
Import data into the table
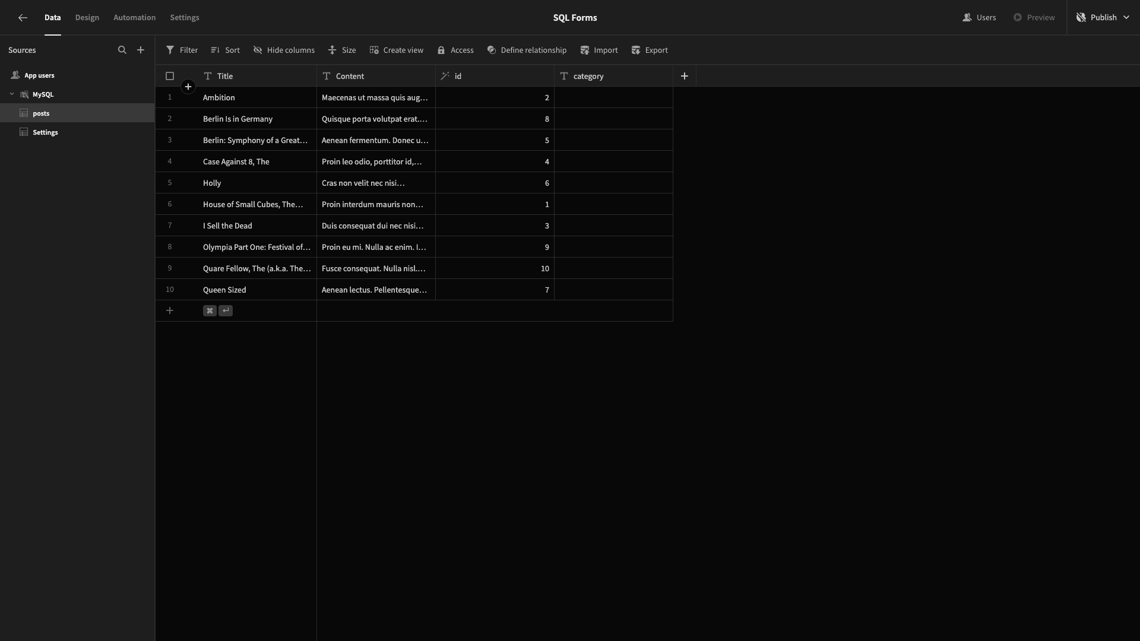pyautogui.click(x=599, y=50)
